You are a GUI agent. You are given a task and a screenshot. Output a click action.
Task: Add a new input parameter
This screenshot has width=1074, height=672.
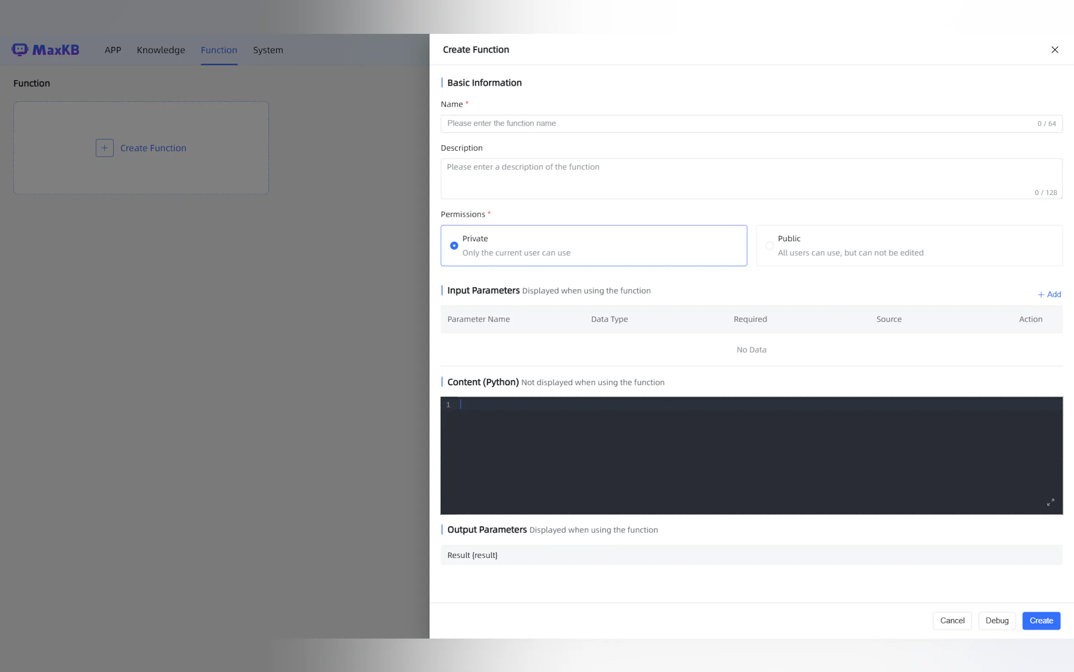click(1049, 294)
